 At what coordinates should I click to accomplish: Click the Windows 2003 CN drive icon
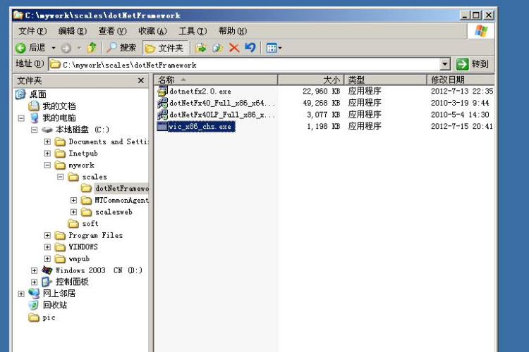(47, 270)
